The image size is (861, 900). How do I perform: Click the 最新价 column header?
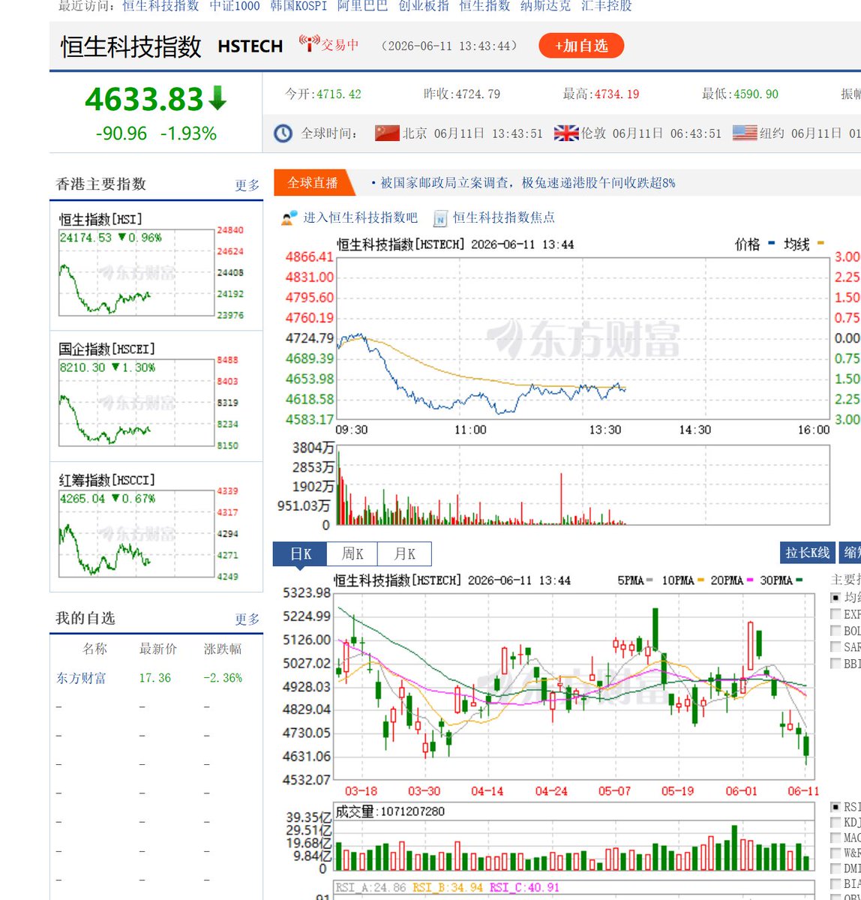click(x=158, y=649)
